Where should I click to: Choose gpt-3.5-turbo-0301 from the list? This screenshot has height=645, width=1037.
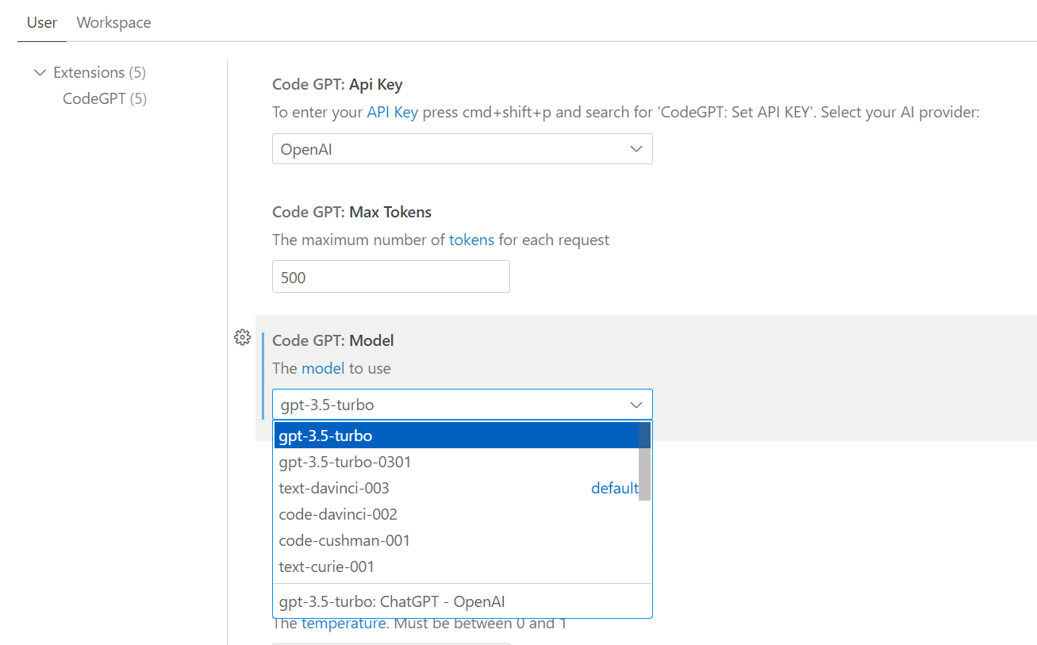[x=457, y=462]
